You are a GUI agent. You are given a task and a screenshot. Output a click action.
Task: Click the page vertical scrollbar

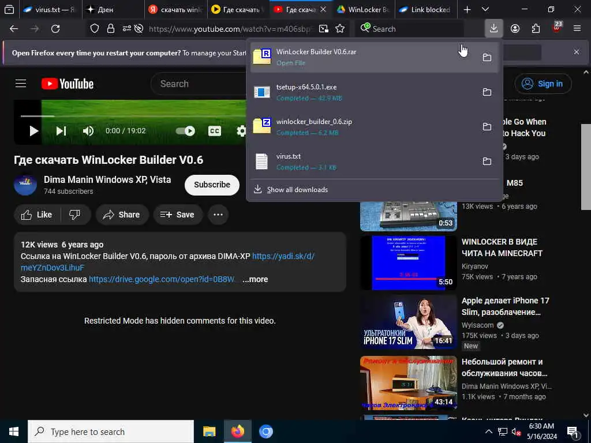point(585,167)
